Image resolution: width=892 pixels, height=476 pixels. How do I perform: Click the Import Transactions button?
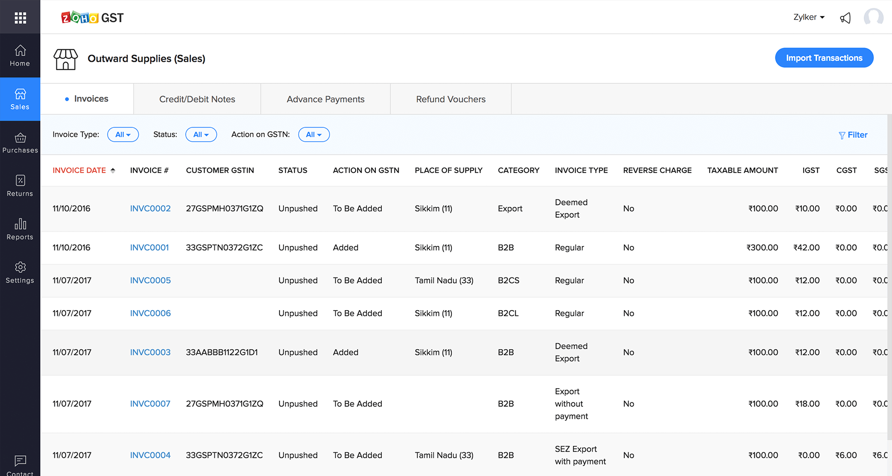[x=824, y=58]
